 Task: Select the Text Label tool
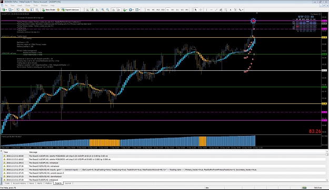click(235, 9)
